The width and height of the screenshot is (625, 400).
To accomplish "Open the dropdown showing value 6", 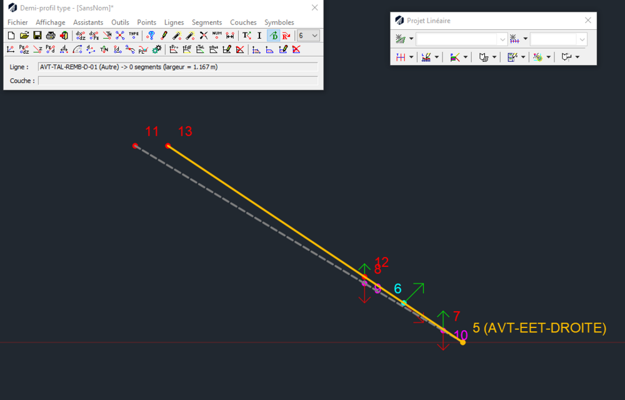I will (309, 36).
